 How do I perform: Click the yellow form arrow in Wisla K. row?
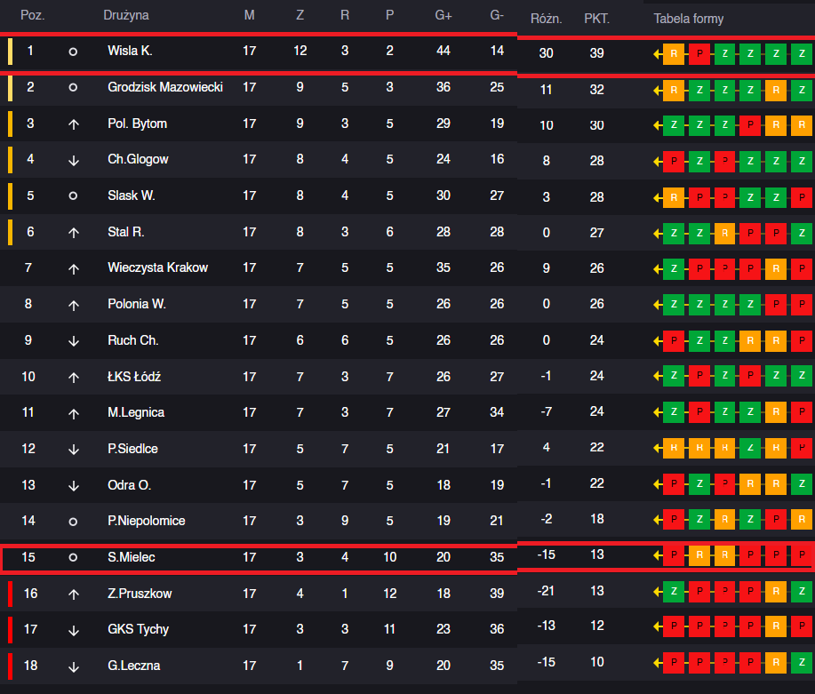click(658, 53)
